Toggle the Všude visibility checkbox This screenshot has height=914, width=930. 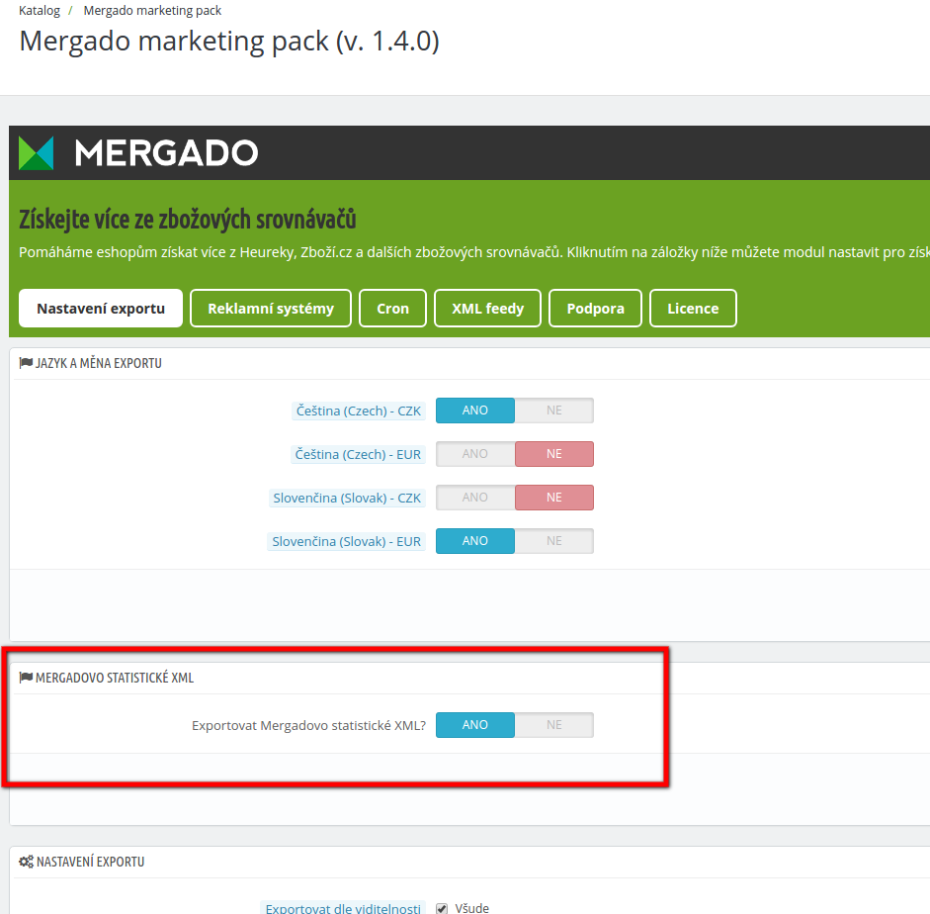441,908
